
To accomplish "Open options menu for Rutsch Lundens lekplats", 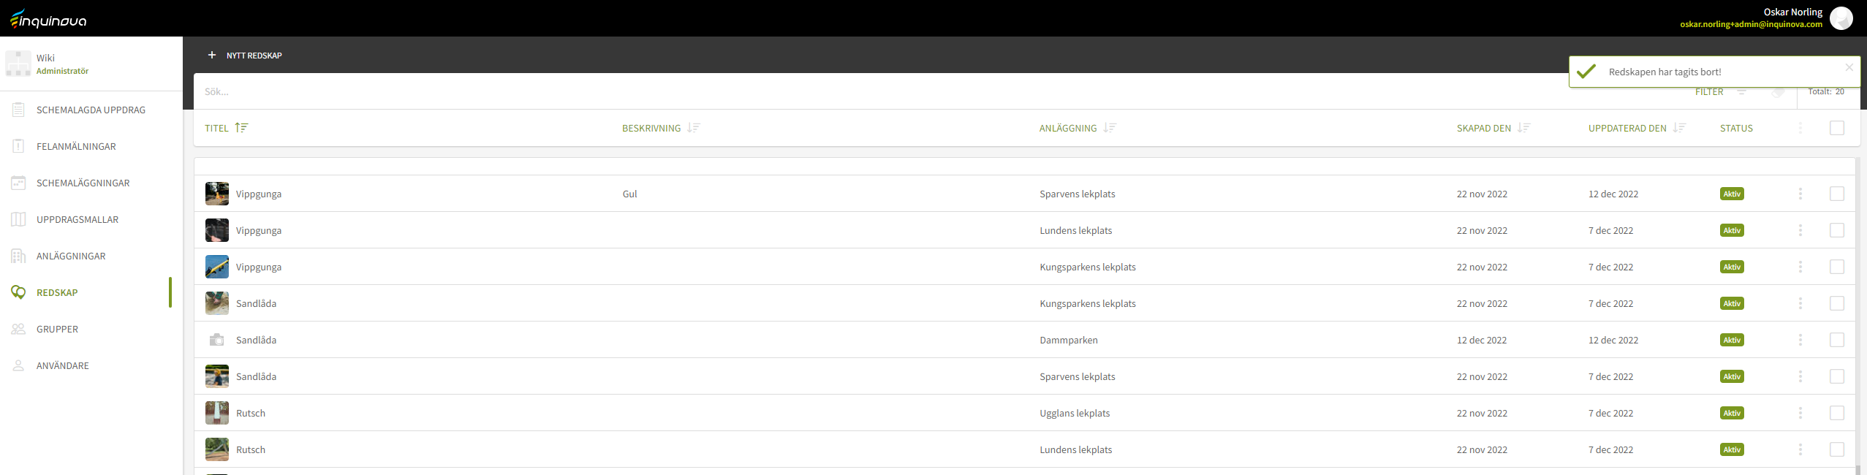I will pyautogui.click(x=1800, y=449).
